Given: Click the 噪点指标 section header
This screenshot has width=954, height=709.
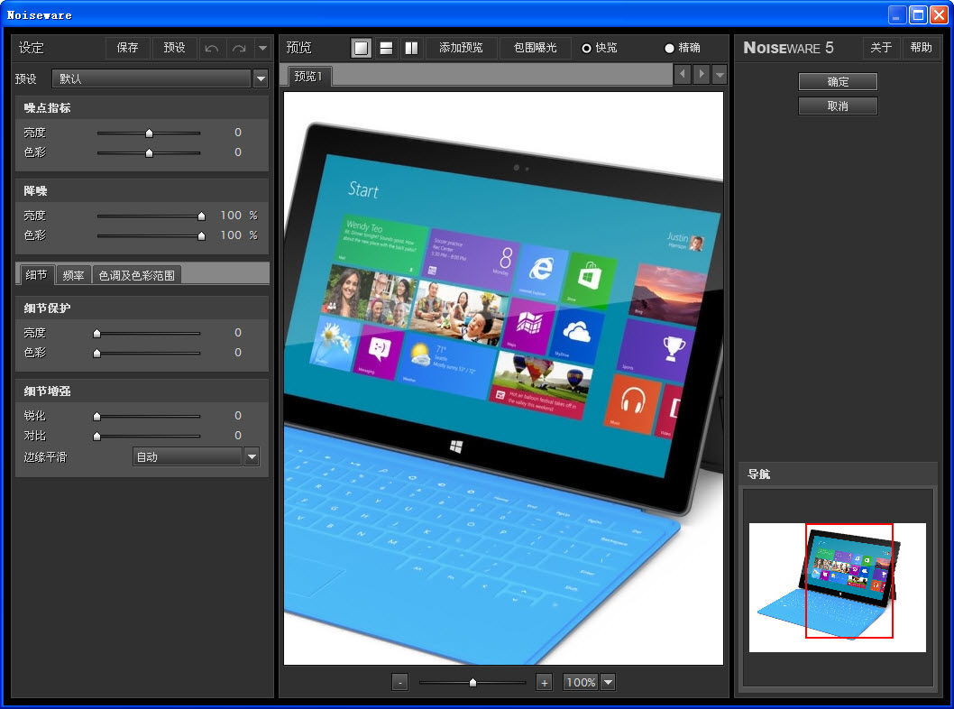Looking at the screenshot, I should pos(142,107).
